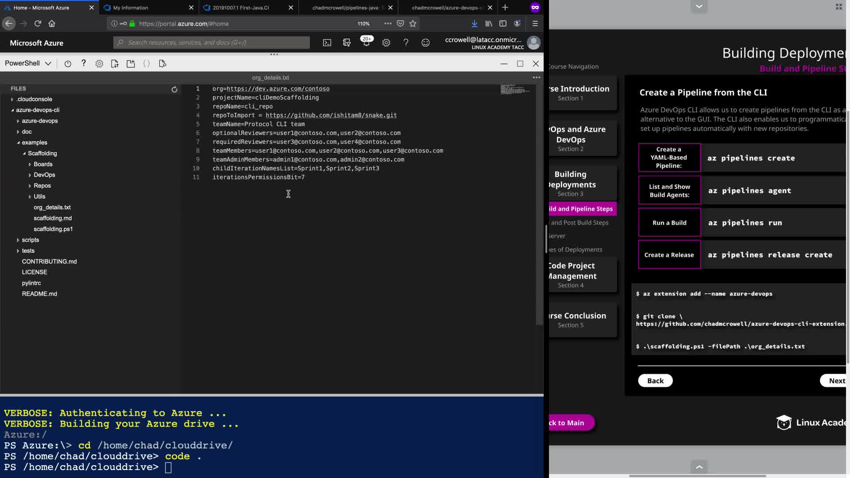Open the PowerShell shell type dropdown
Viewport: 850px width, 478px height.
(28, 63)
